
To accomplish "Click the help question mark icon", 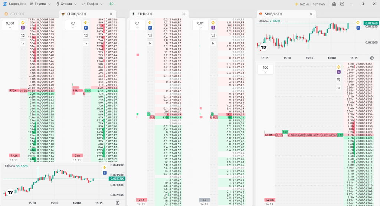I will tap(342, 4).
